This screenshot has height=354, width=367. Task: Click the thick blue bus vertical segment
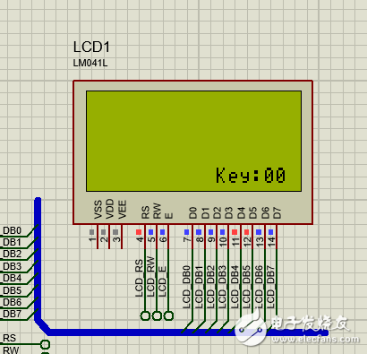pyautogui.click(x=38, y=259)
